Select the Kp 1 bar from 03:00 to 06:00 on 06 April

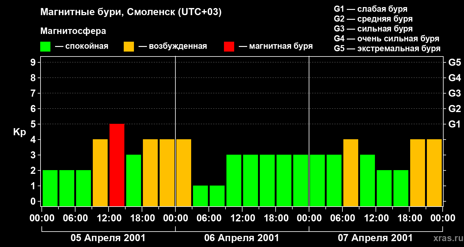click(200, 196)
